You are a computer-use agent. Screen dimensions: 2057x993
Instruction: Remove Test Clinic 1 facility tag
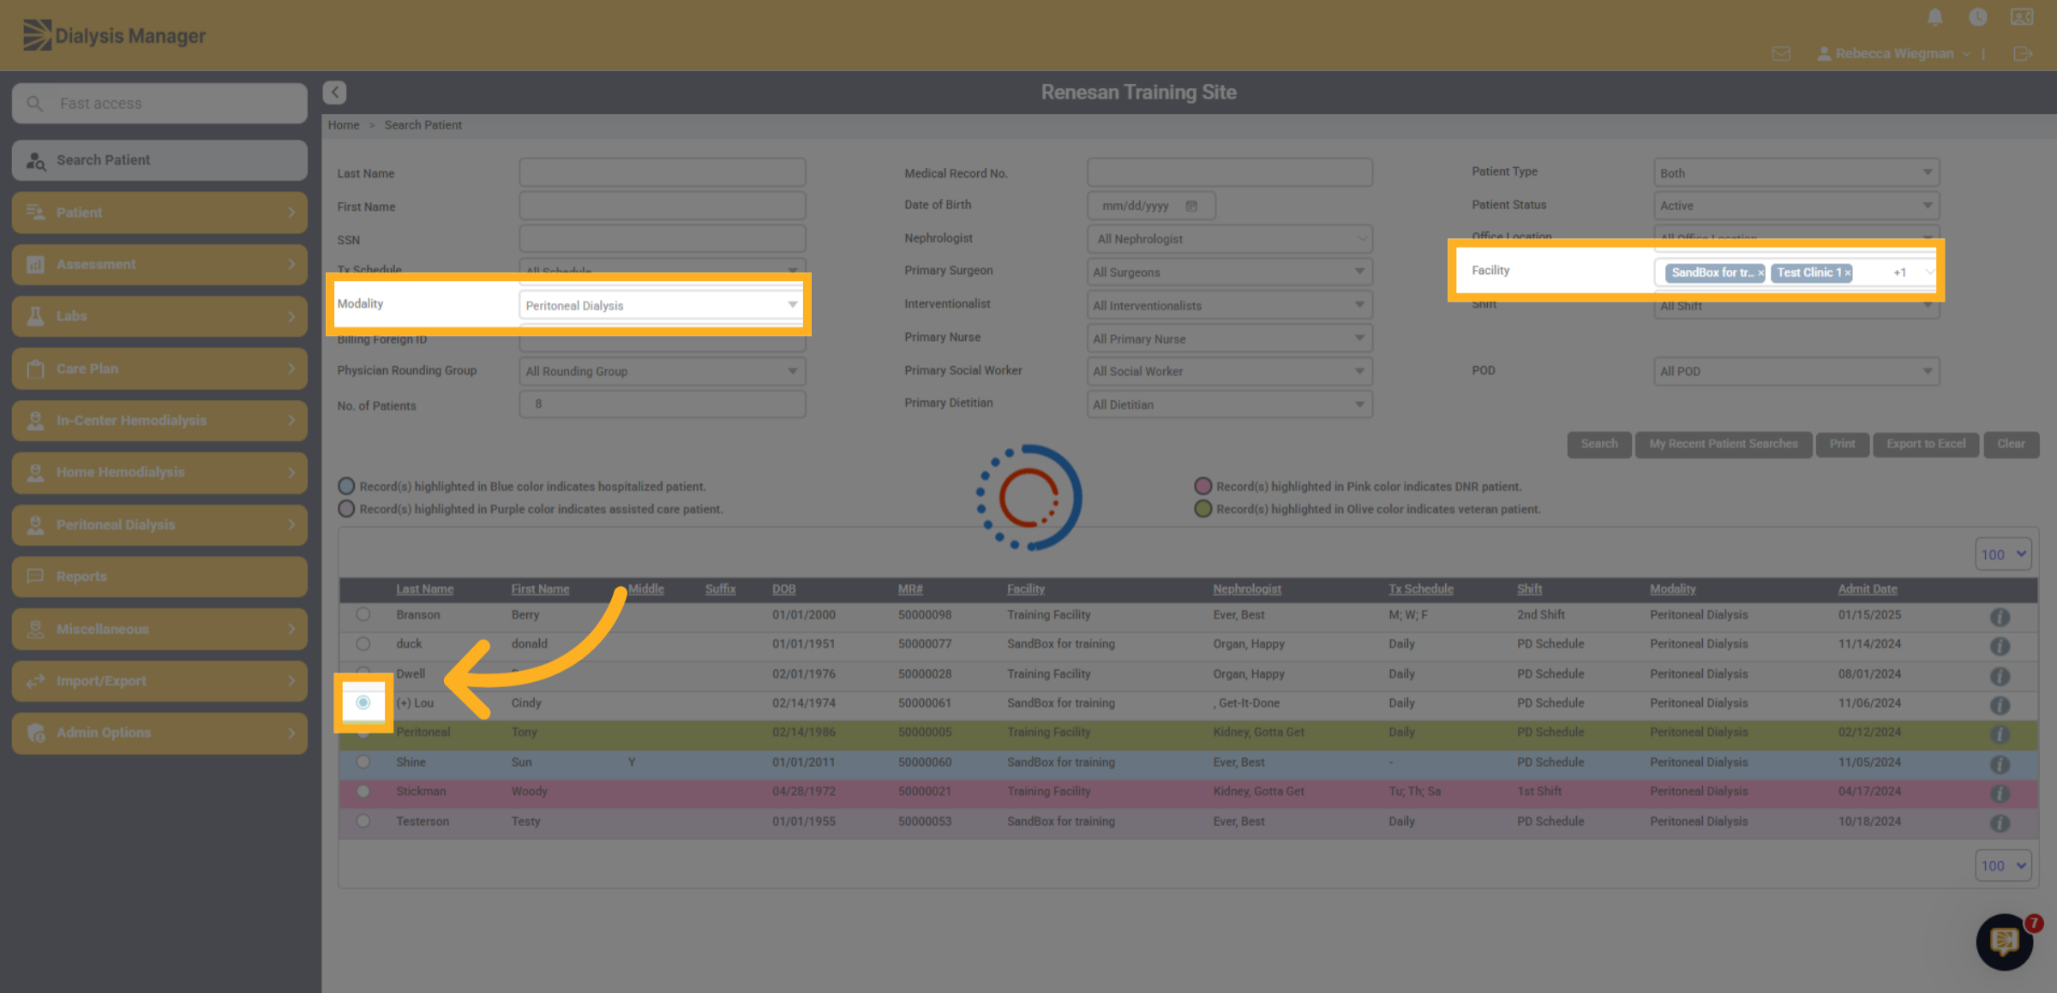tap(1848, 272)
